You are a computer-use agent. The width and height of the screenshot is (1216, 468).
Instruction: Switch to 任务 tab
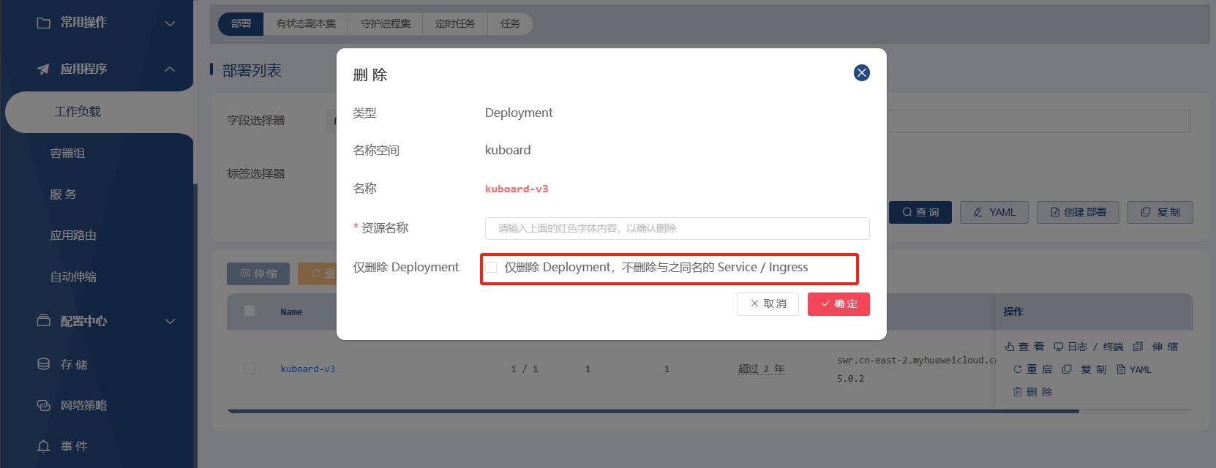click(x=510, y=23)
